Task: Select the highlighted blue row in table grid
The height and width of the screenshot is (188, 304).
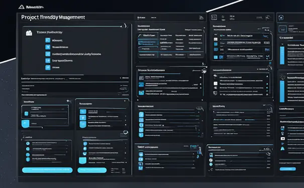Action: click(148, 43)
